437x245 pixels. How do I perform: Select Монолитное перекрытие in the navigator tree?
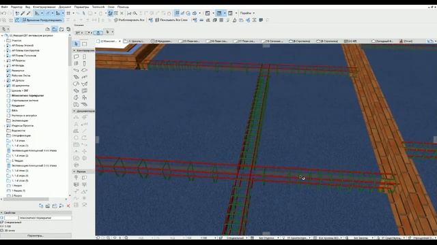[x=27, y=95]
